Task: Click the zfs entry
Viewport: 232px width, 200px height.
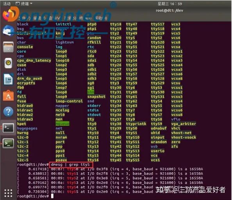Action: [175, 146]
